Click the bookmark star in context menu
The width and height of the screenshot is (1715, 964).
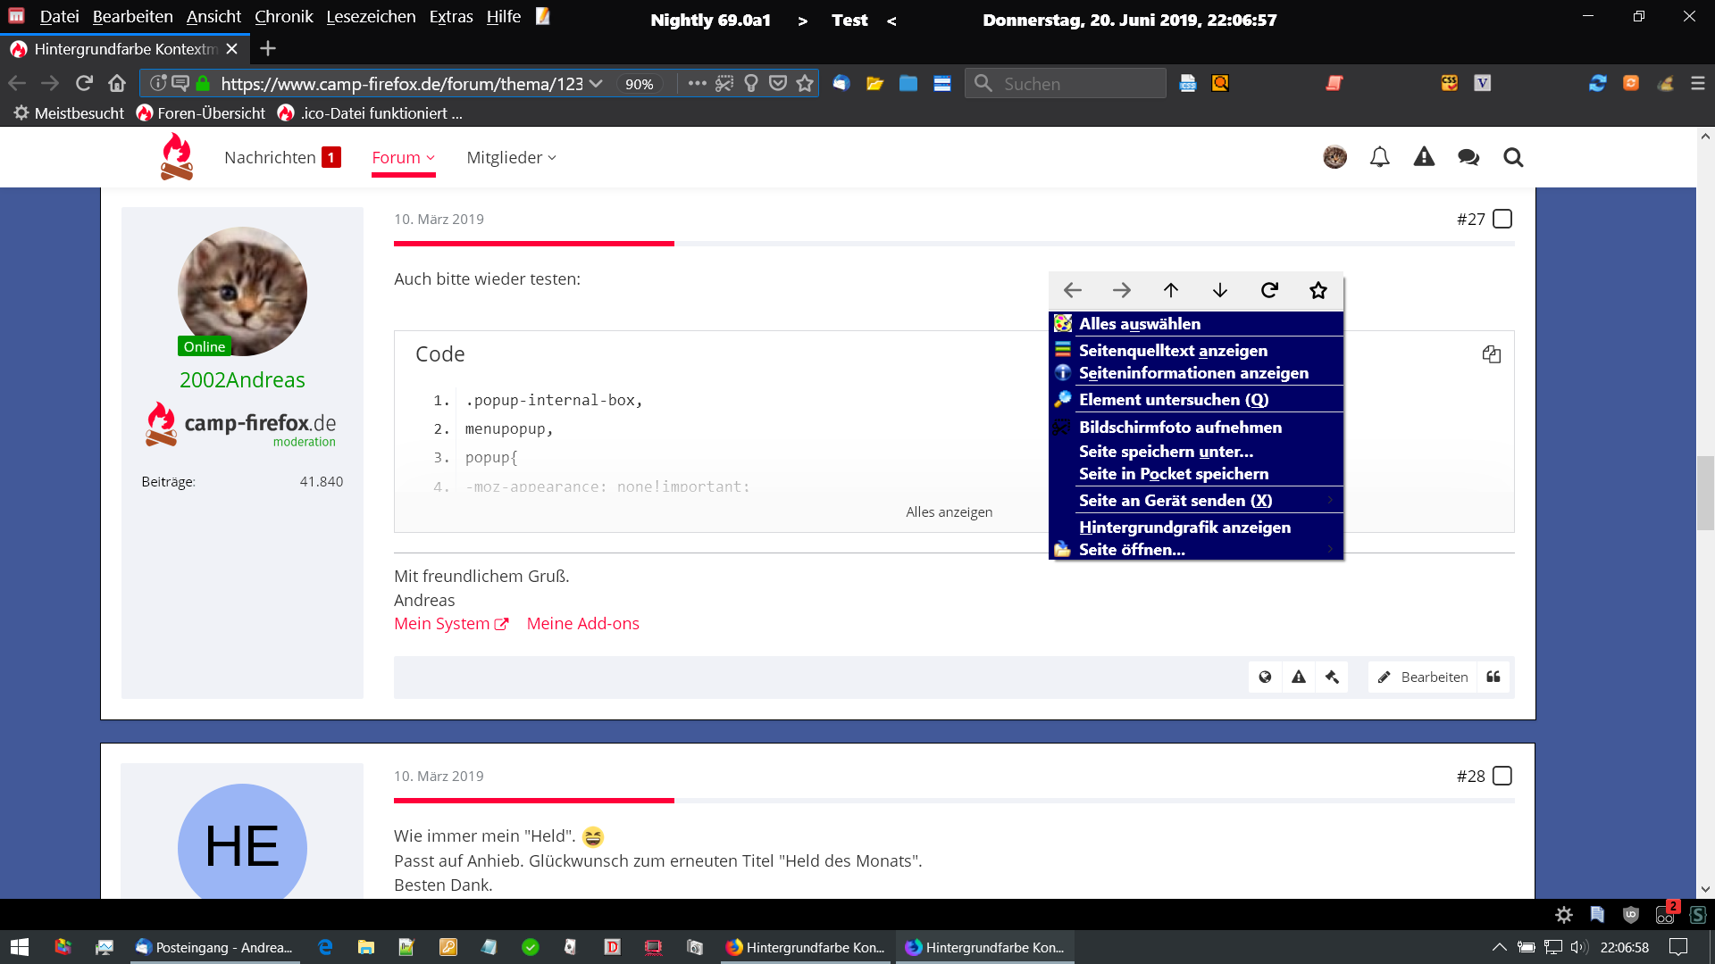click(1318, 290)
